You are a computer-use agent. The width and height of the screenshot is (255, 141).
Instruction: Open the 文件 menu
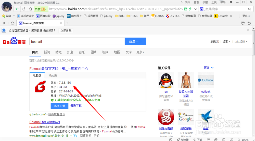point(187,2)
